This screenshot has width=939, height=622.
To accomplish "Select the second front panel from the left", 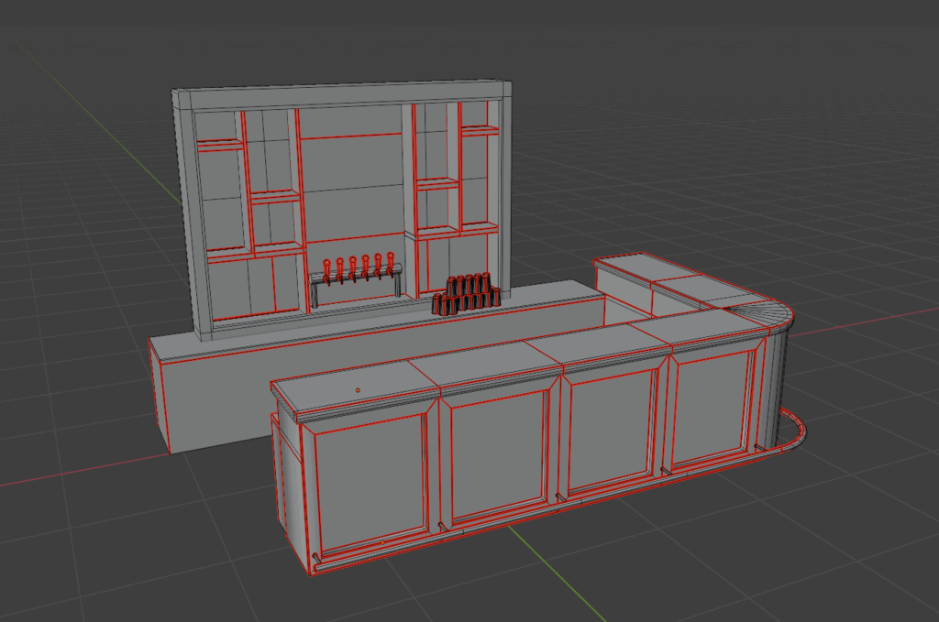I will [x=498, y=453].
